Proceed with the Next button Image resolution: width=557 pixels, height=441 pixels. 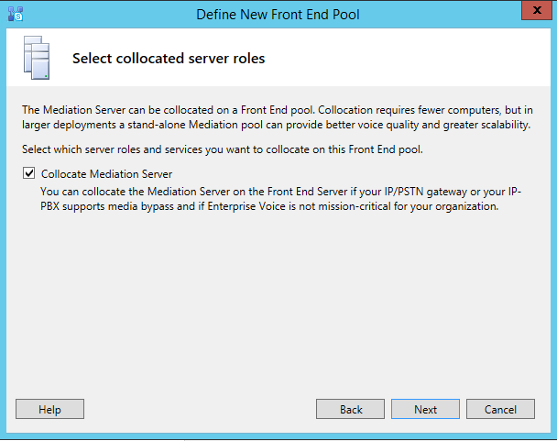(x=425, y=410)
